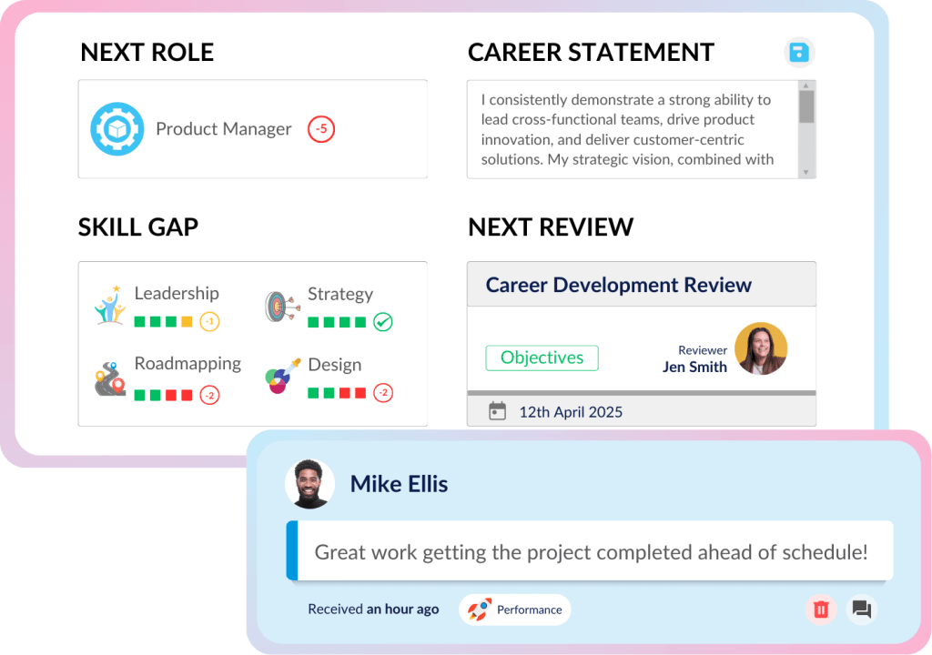Open calendar icon beside 12th April 2025
This screenshot has width=932, height=655.
coord(497,411)
